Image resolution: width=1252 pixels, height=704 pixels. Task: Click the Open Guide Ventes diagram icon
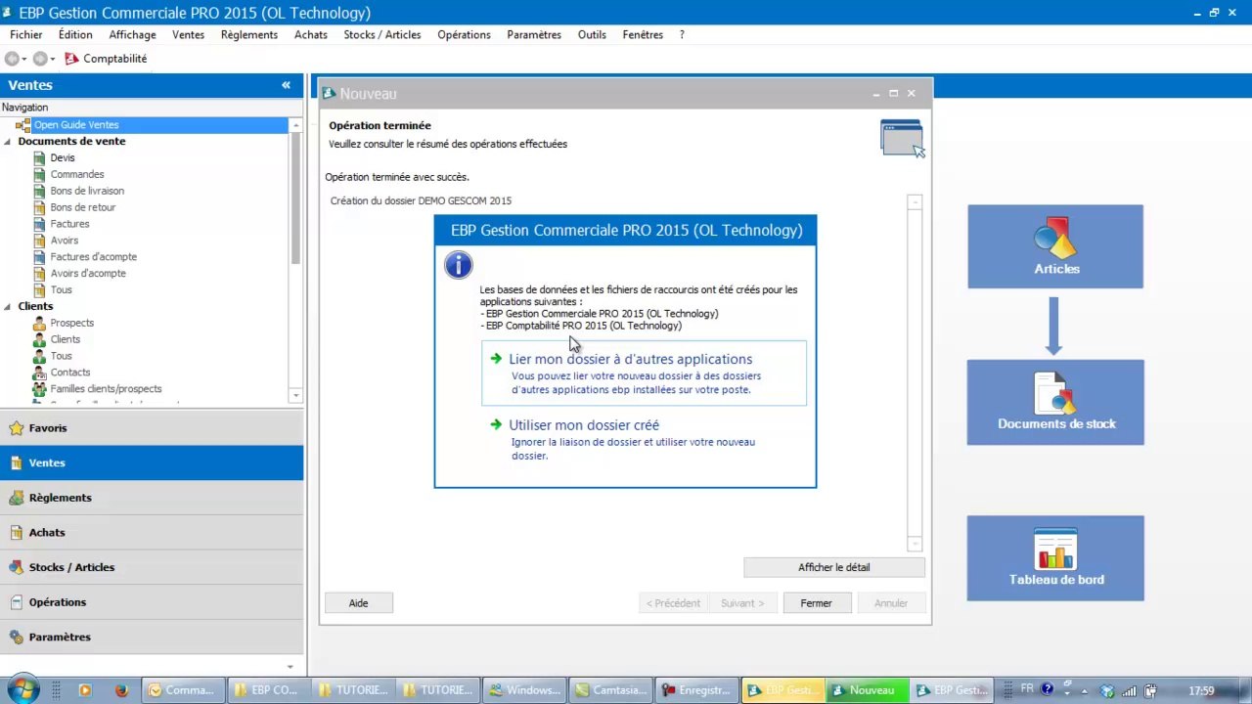point(22,125)
